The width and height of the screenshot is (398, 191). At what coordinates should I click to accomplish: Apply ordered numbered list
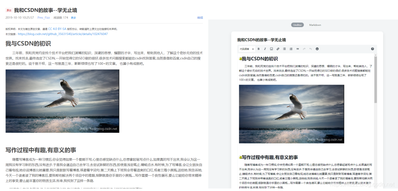coord(291,49)
